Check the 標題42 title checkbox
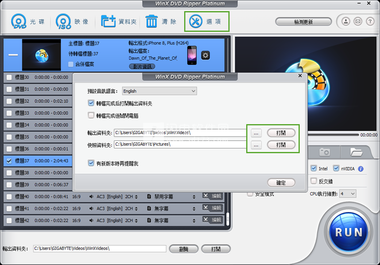Image resolution: width=380 pixels, height=265 pixels. [9, 221]
